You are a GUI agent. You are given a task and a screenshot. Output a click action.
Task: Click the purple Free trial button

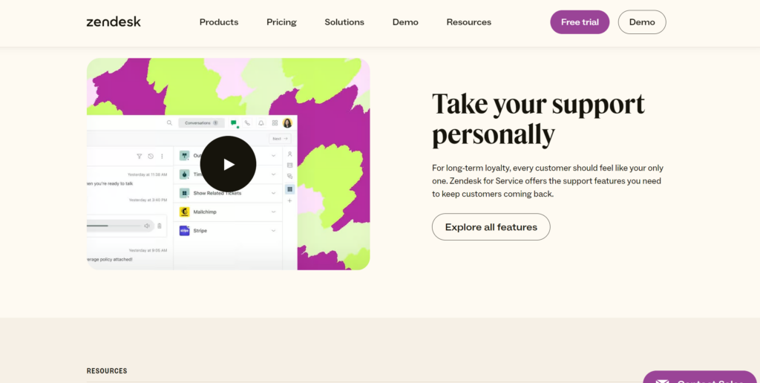pyautogui.click(x=580, y=22)
